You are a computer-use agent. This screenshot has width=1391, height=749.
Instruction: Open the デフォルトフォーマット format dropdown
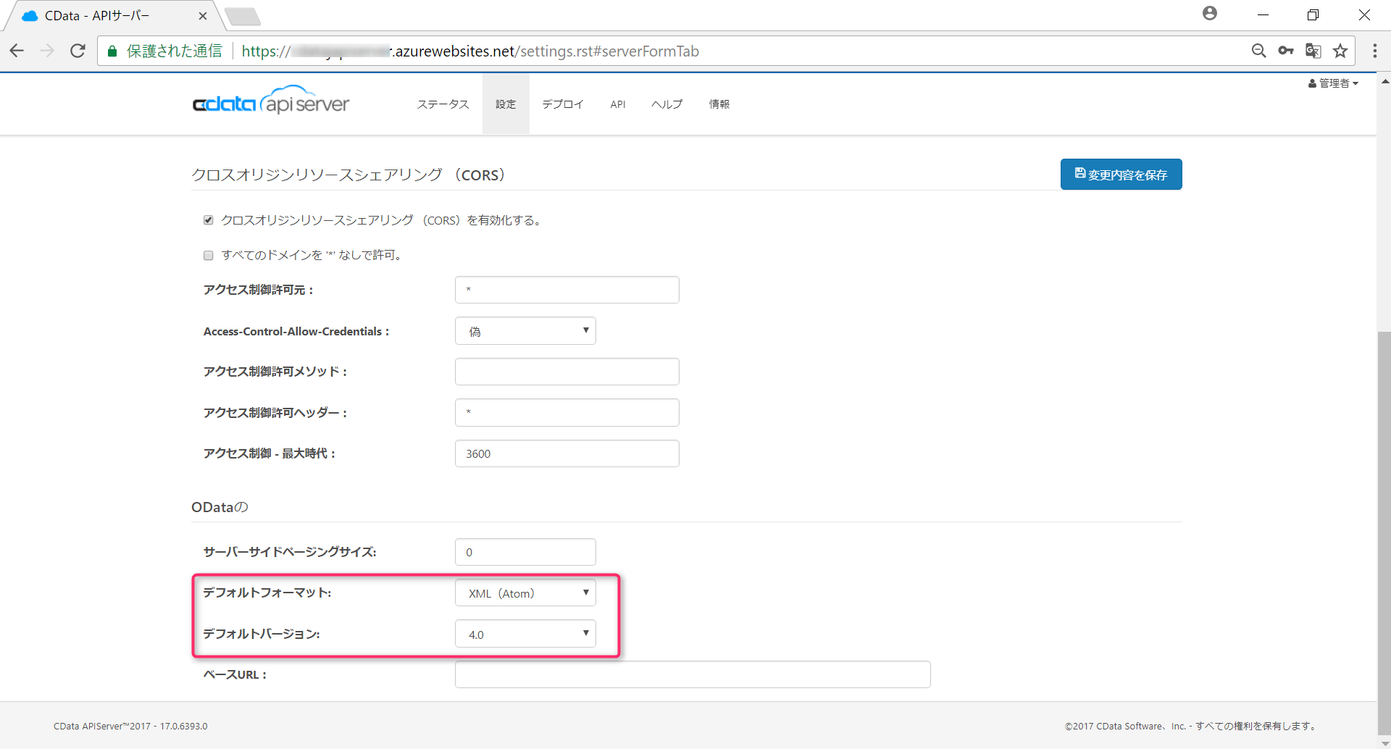(x=525, y=593)
